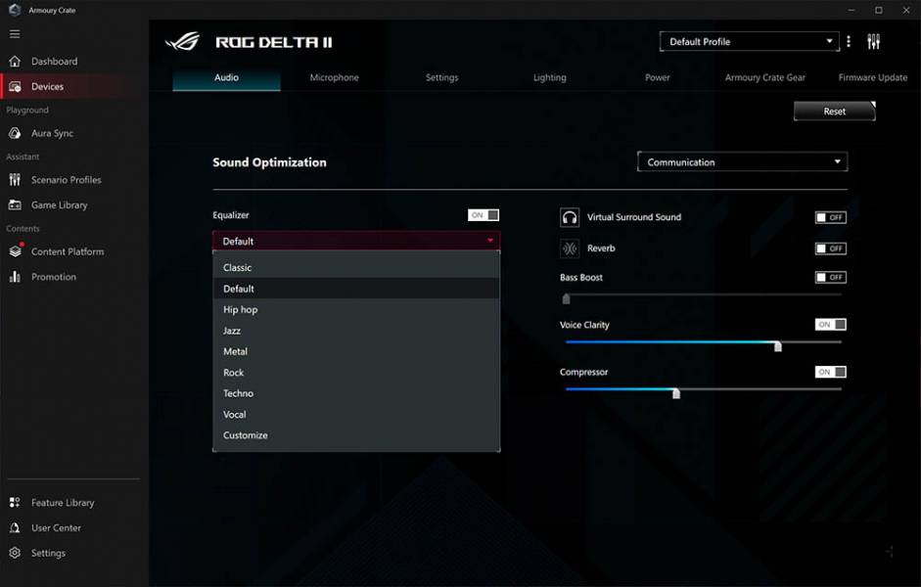The height and width of the screenshot is (587, 921).
Task: Click the Voice Clarity slider handle
Action: [778, 346]
